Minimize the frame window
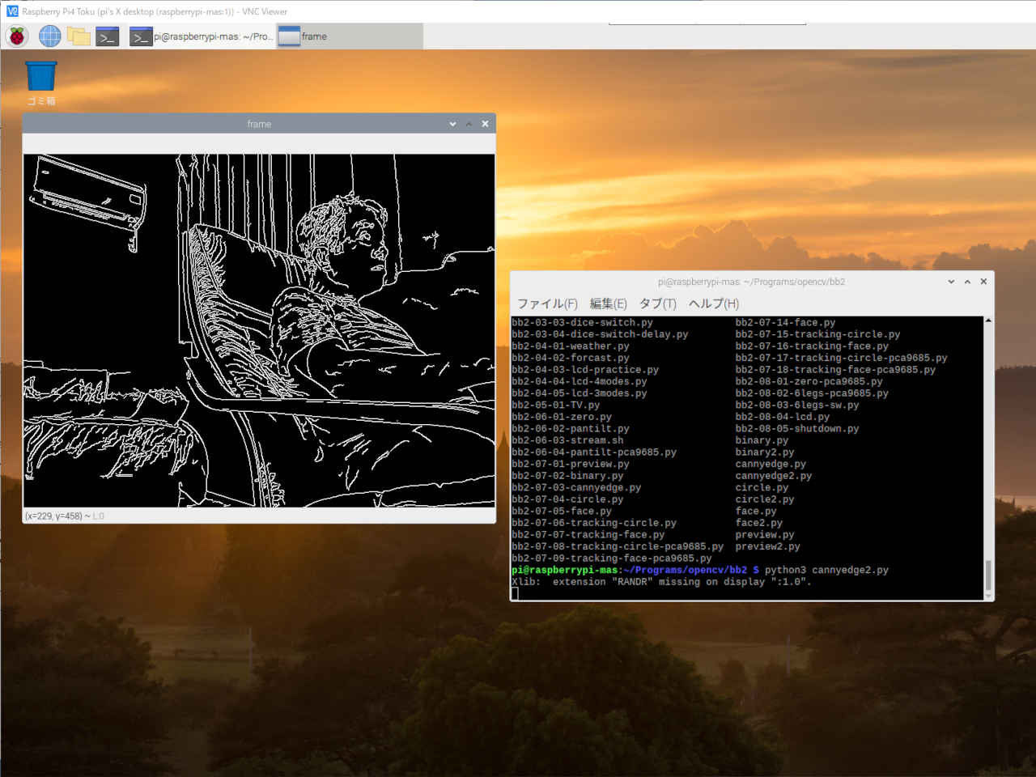 452,124
